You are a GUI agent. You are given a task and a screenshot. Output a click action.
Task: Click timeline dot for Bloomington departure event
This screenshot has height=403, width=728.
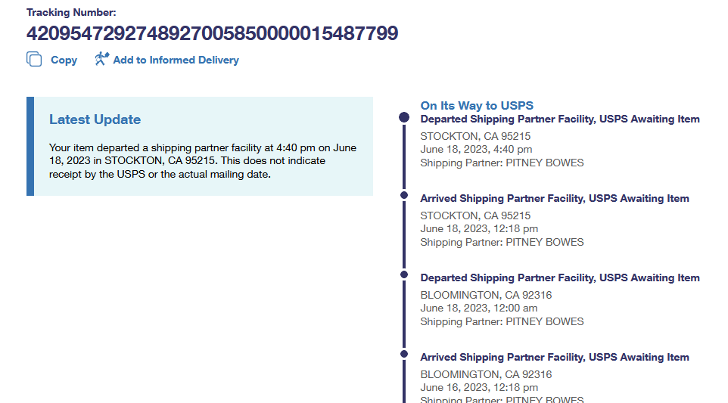click(404, 274)
